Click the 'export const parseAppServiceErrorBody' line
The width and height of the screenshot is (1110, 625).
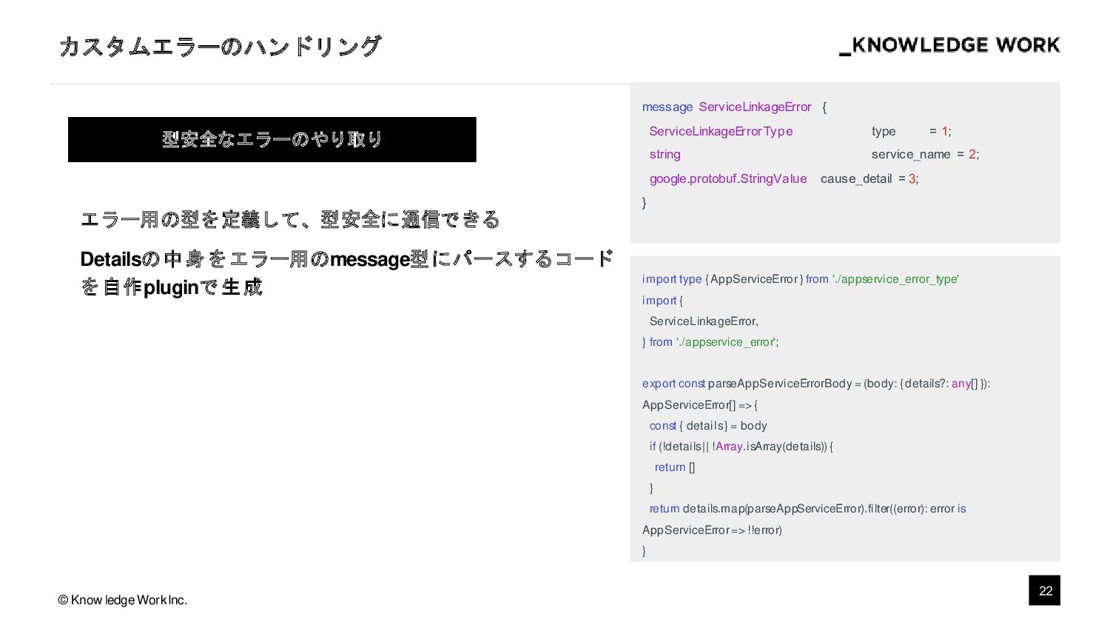coord(816,384)
